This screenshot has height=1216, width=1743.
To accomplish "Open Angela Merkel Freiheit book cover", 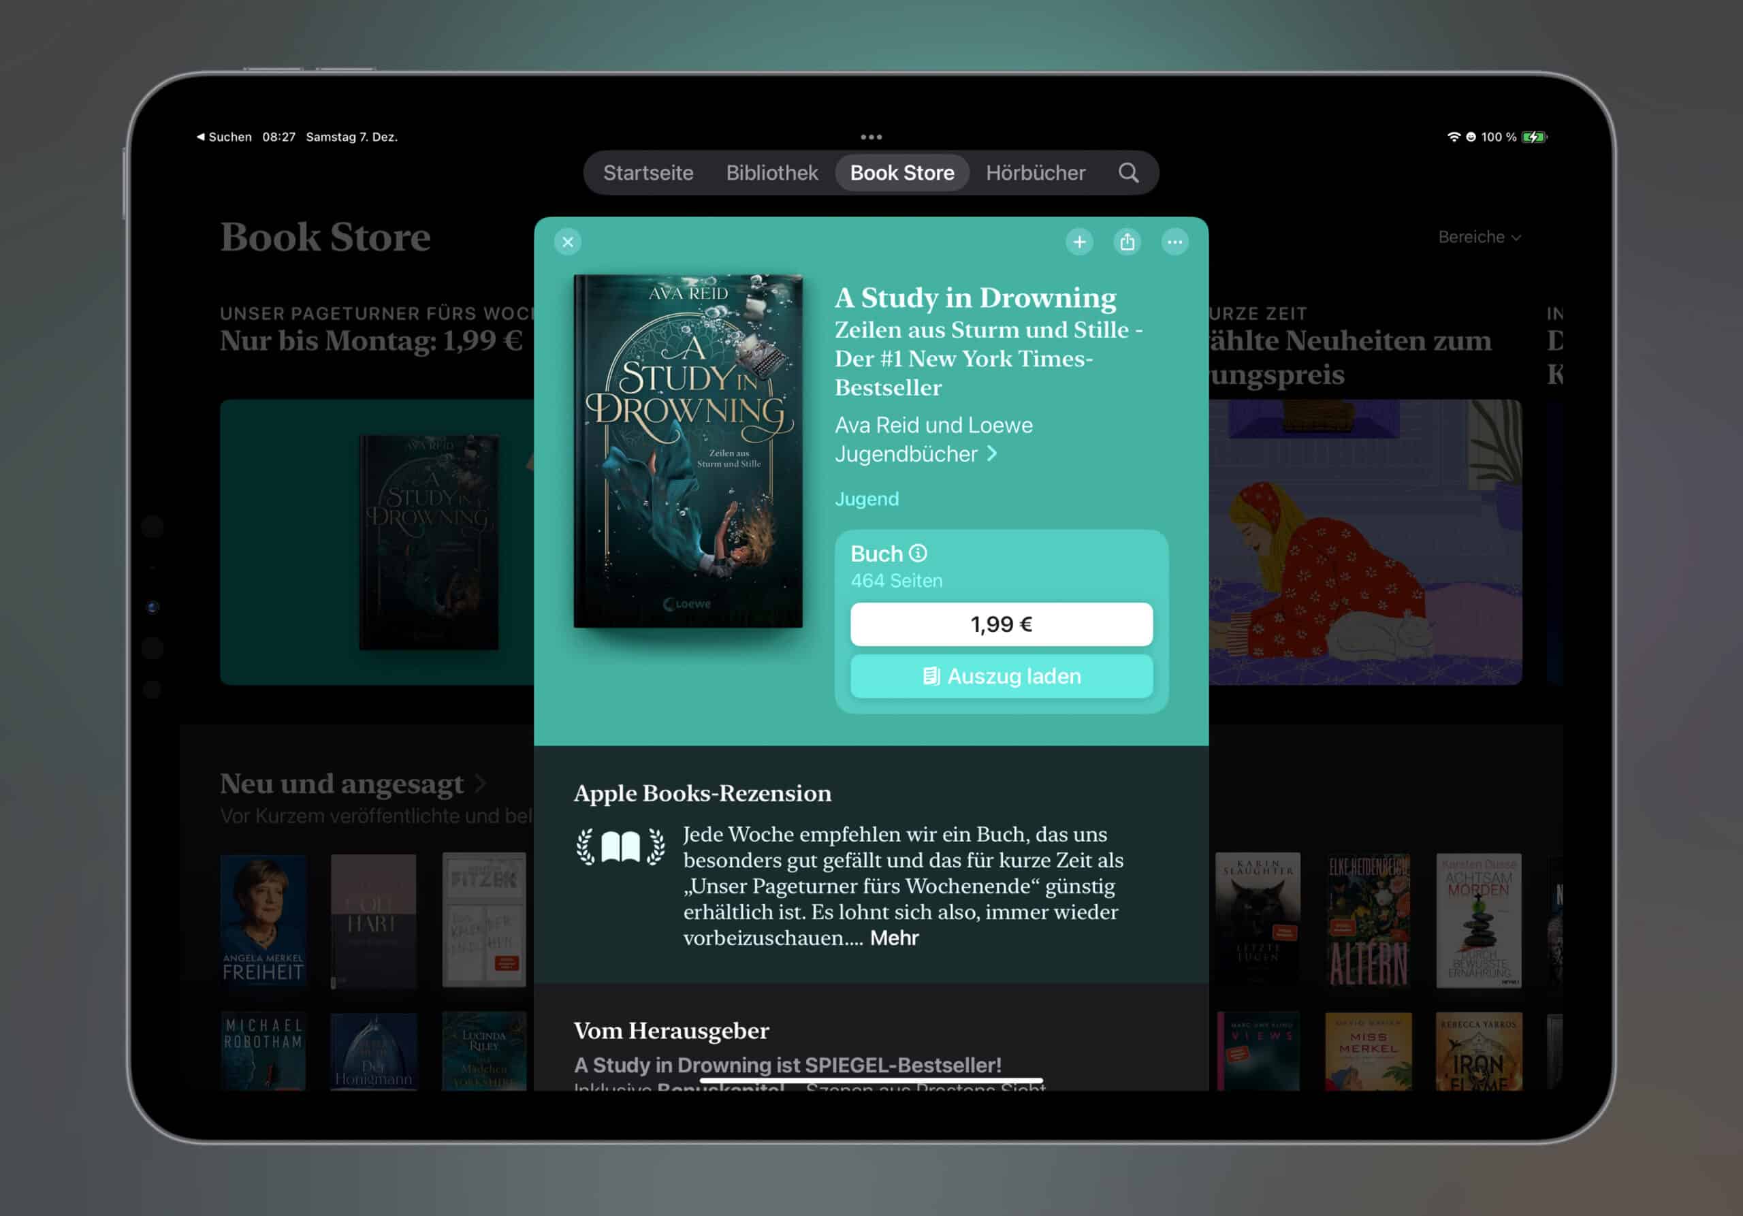I will [263, 921].
